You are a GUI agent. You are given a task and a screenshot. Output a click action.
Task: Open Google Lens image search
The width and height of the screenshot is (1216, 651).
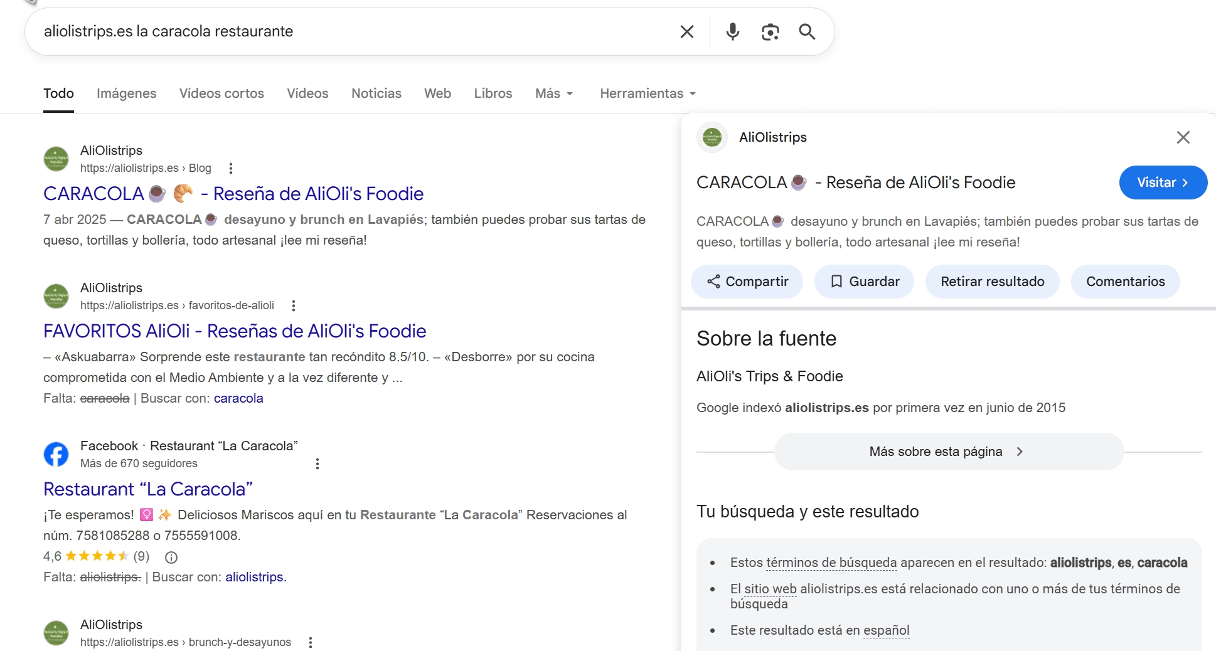click(x=770, y=31)
